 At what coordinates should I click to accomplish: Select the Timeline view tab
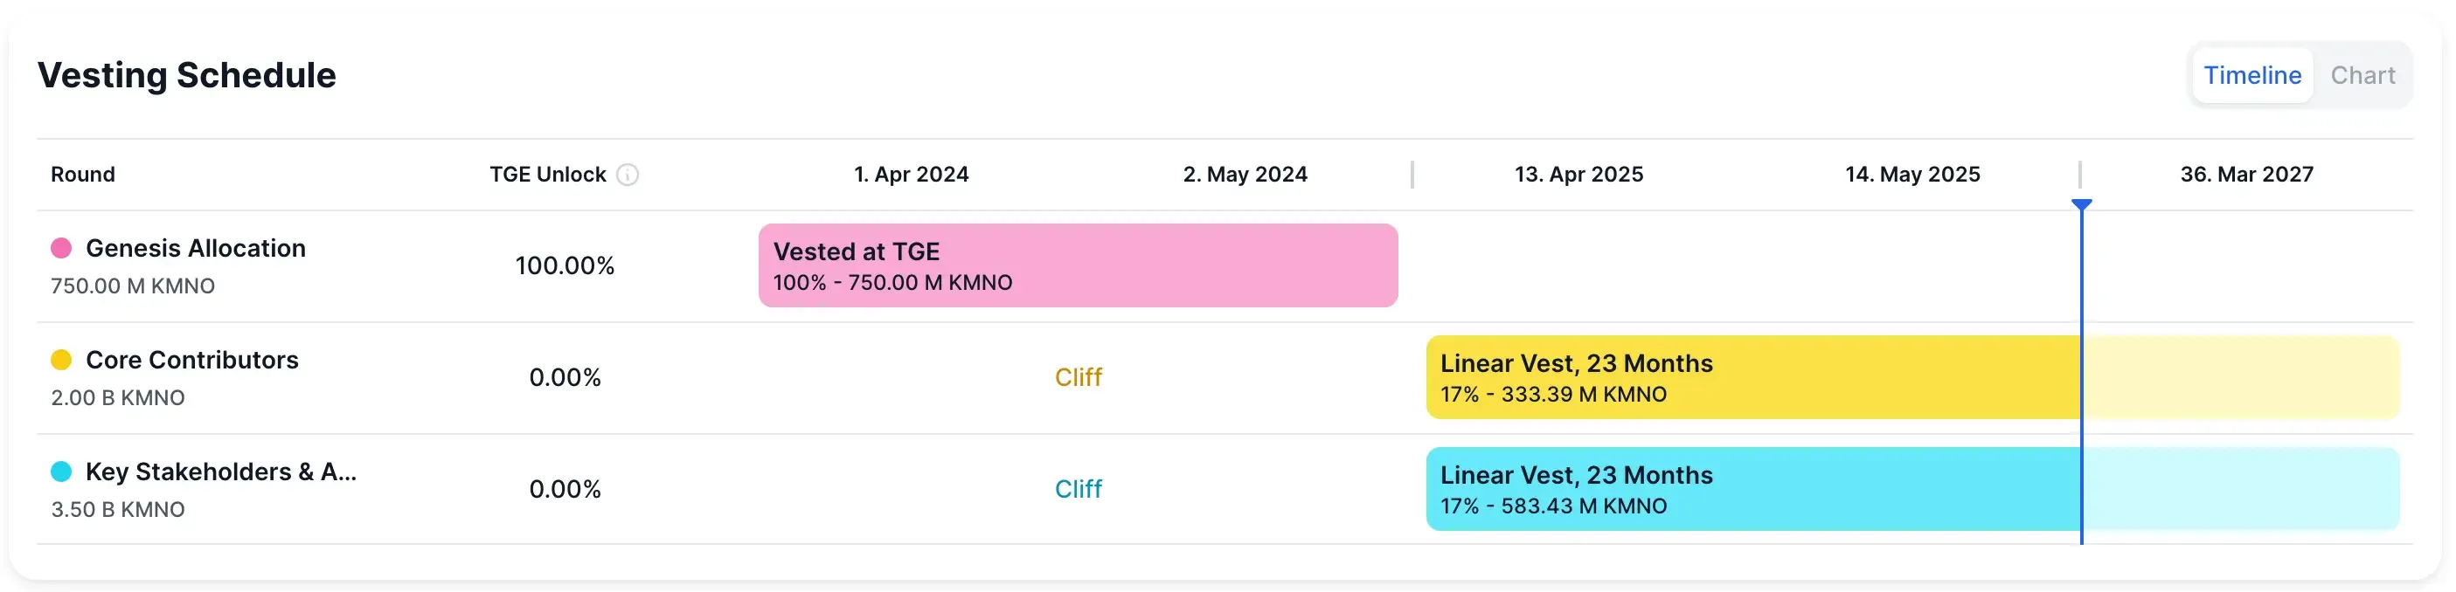pos(2251,75)
